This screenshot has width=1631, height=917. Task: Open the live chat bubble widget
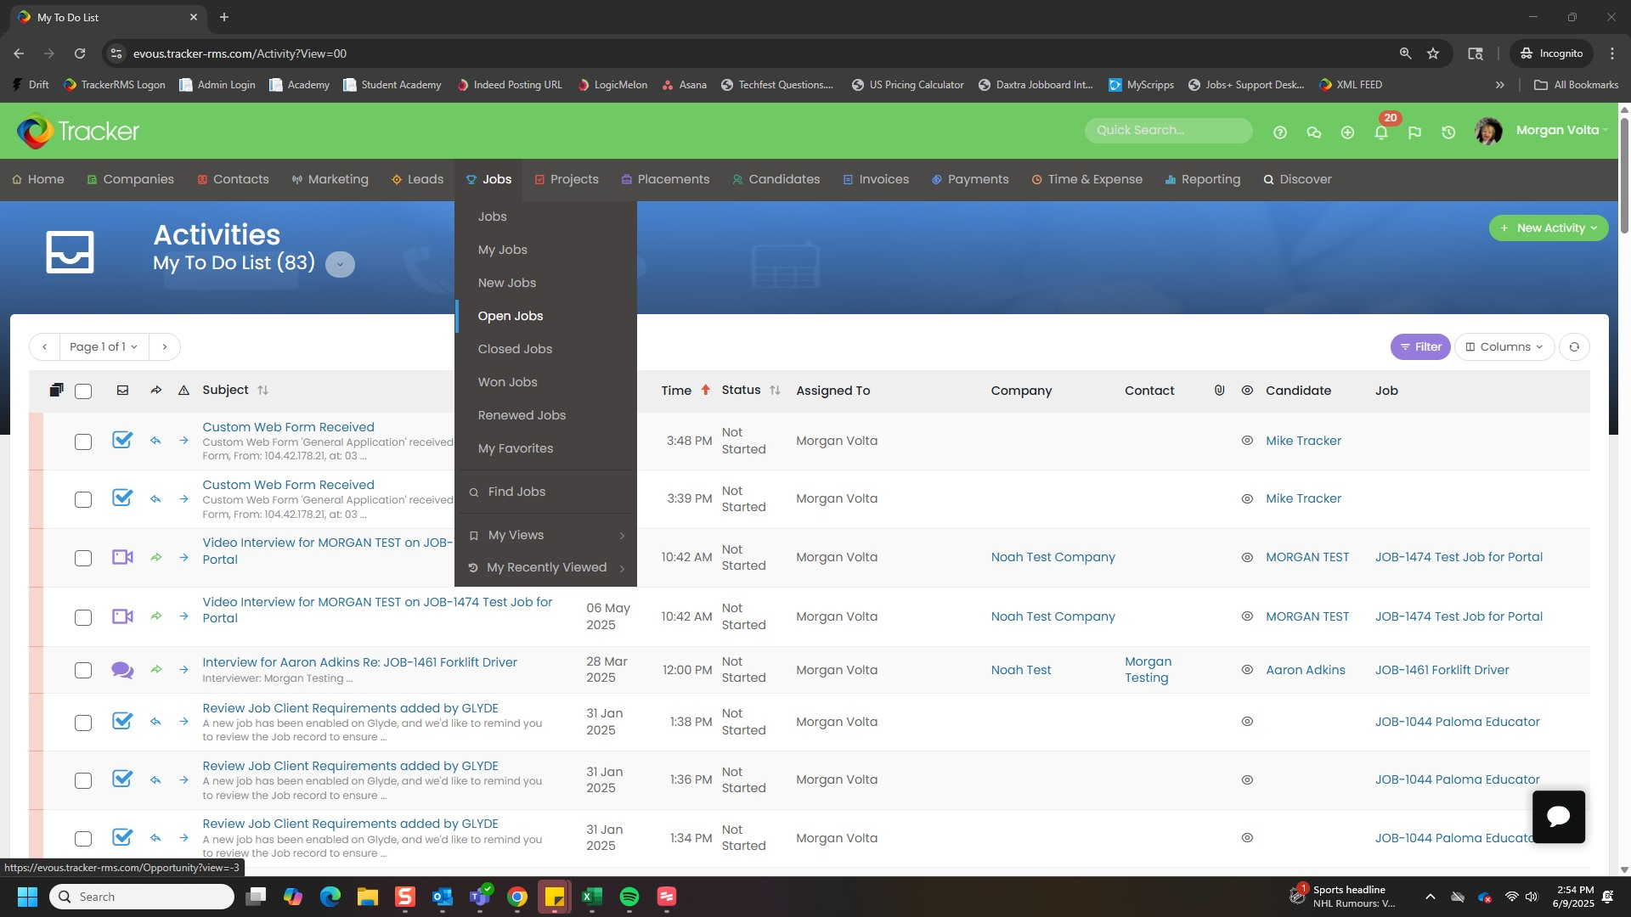pos(1558,816)
